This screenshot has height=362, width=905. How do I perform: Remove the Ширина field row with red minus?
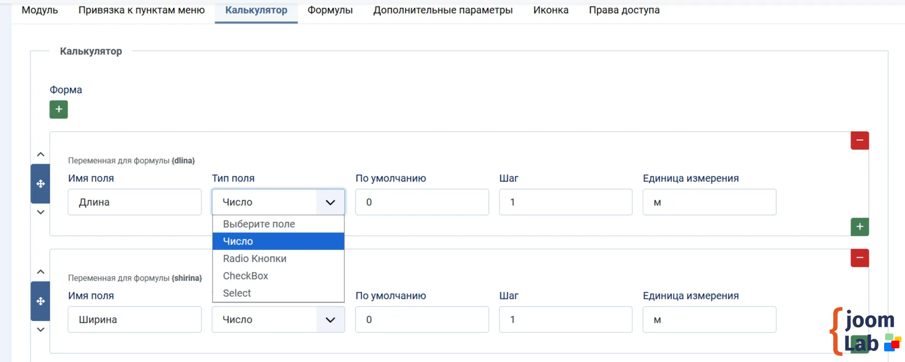pyautogui.click(x=859, y=258)
